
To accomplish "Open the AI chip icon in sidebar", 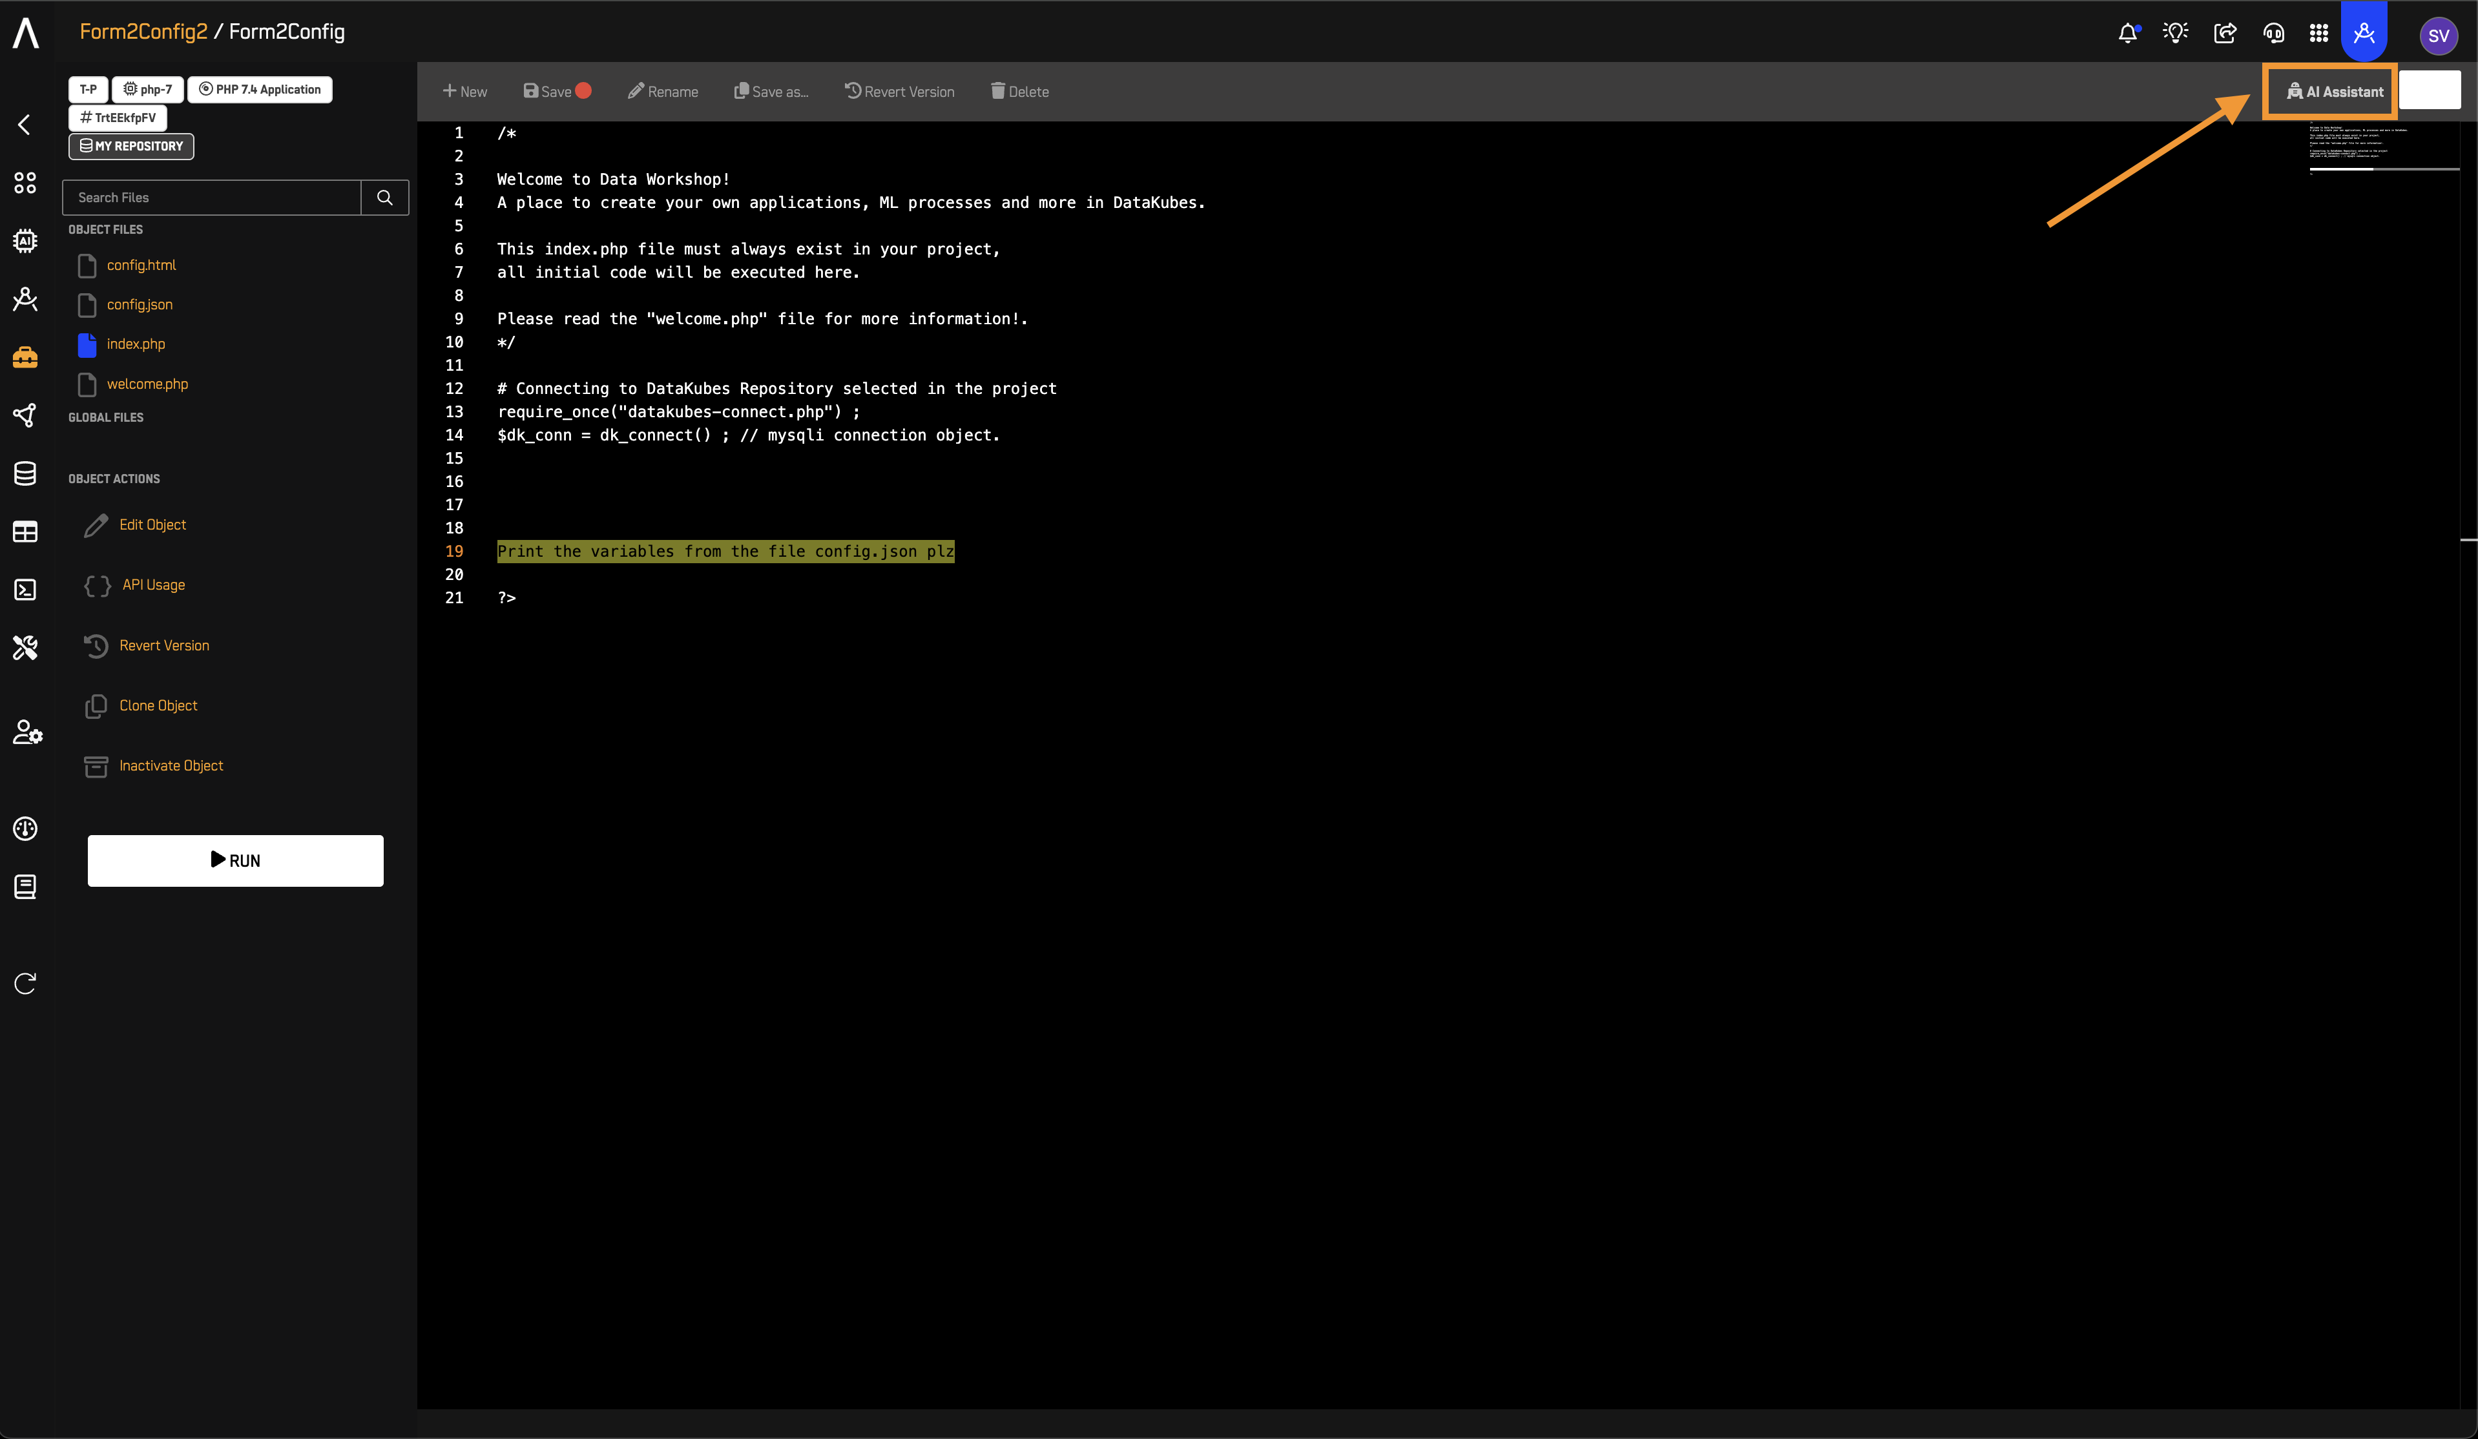I will [26, 241].
